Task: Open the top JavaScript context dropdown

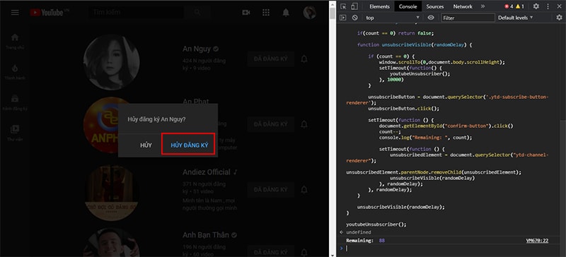Action: 393,18
